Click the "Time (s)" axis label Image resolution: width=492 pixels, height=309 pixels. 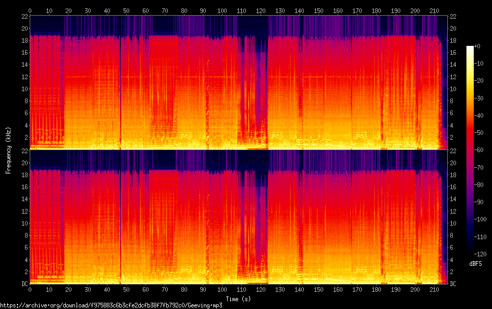[239, 299]
